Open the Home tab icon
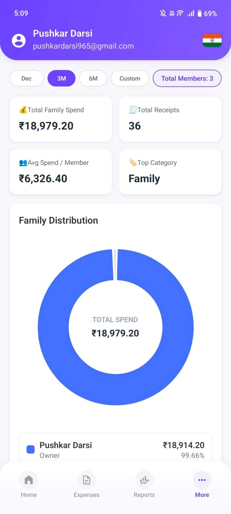Image resolution: width=231 pixels, height=514 pixels. coord(29,480)
